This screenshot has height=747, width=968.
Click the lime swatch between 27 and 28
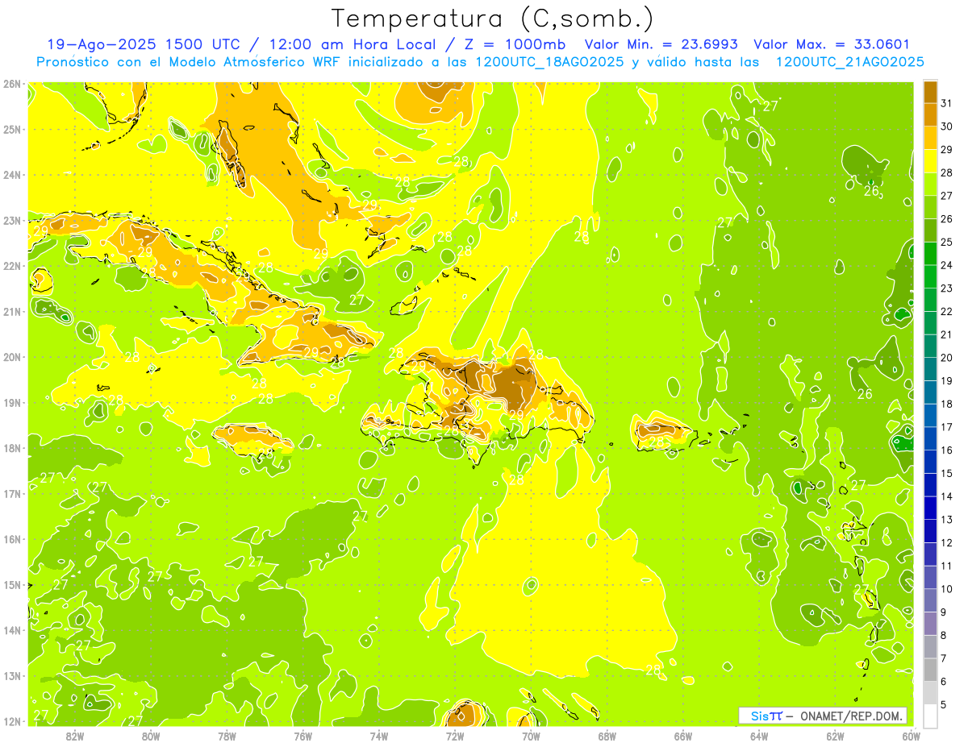click(x=930, y=185)
